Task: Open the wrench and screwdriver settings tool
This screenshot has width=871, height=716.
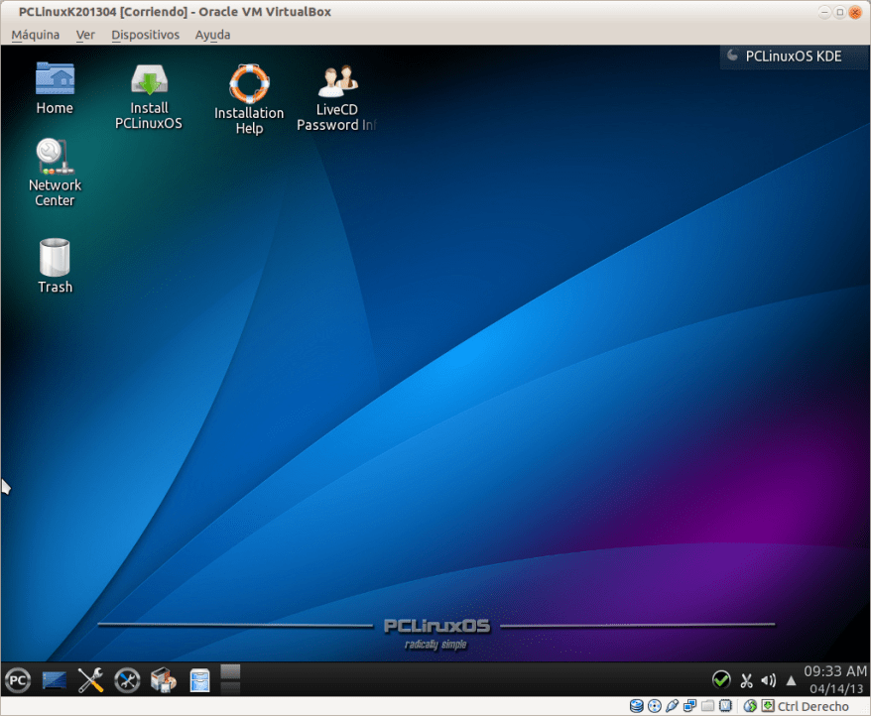Action: 91,680
